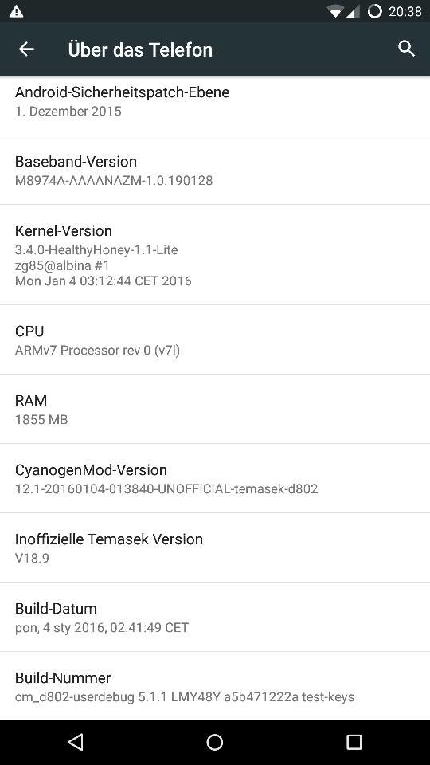Tap the Build-Nummer entry
This screenshot has width=430, height=765.
(215, 686)
